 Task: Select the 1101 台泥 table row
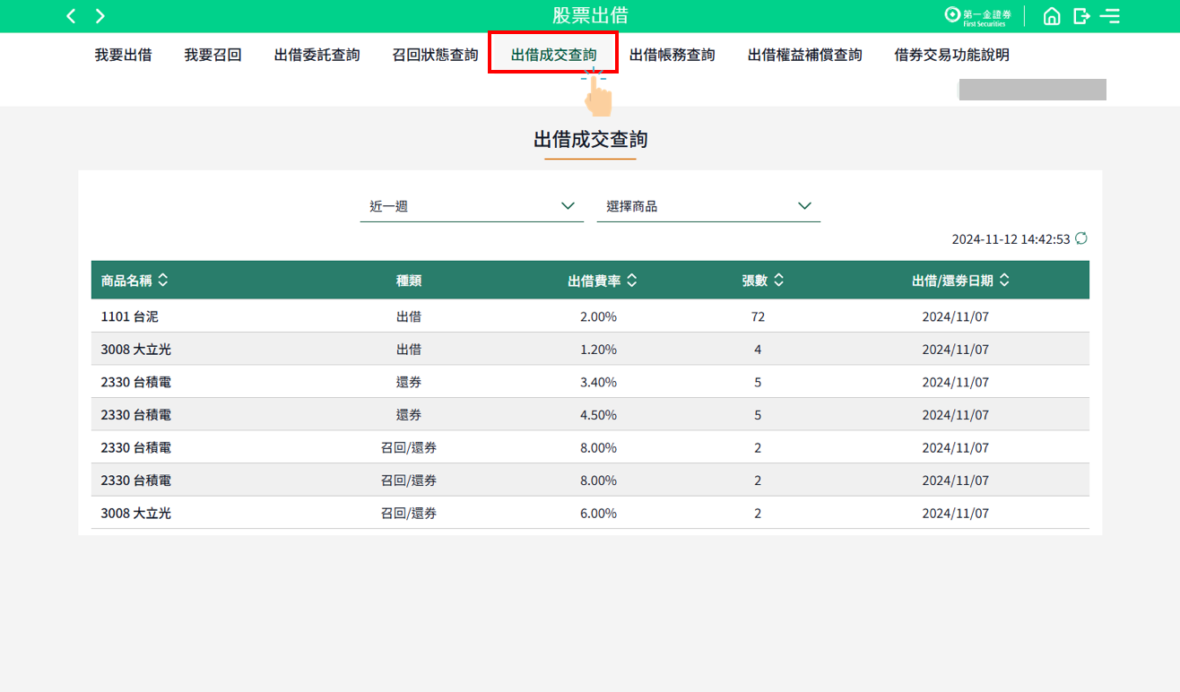tap(590, 316)
